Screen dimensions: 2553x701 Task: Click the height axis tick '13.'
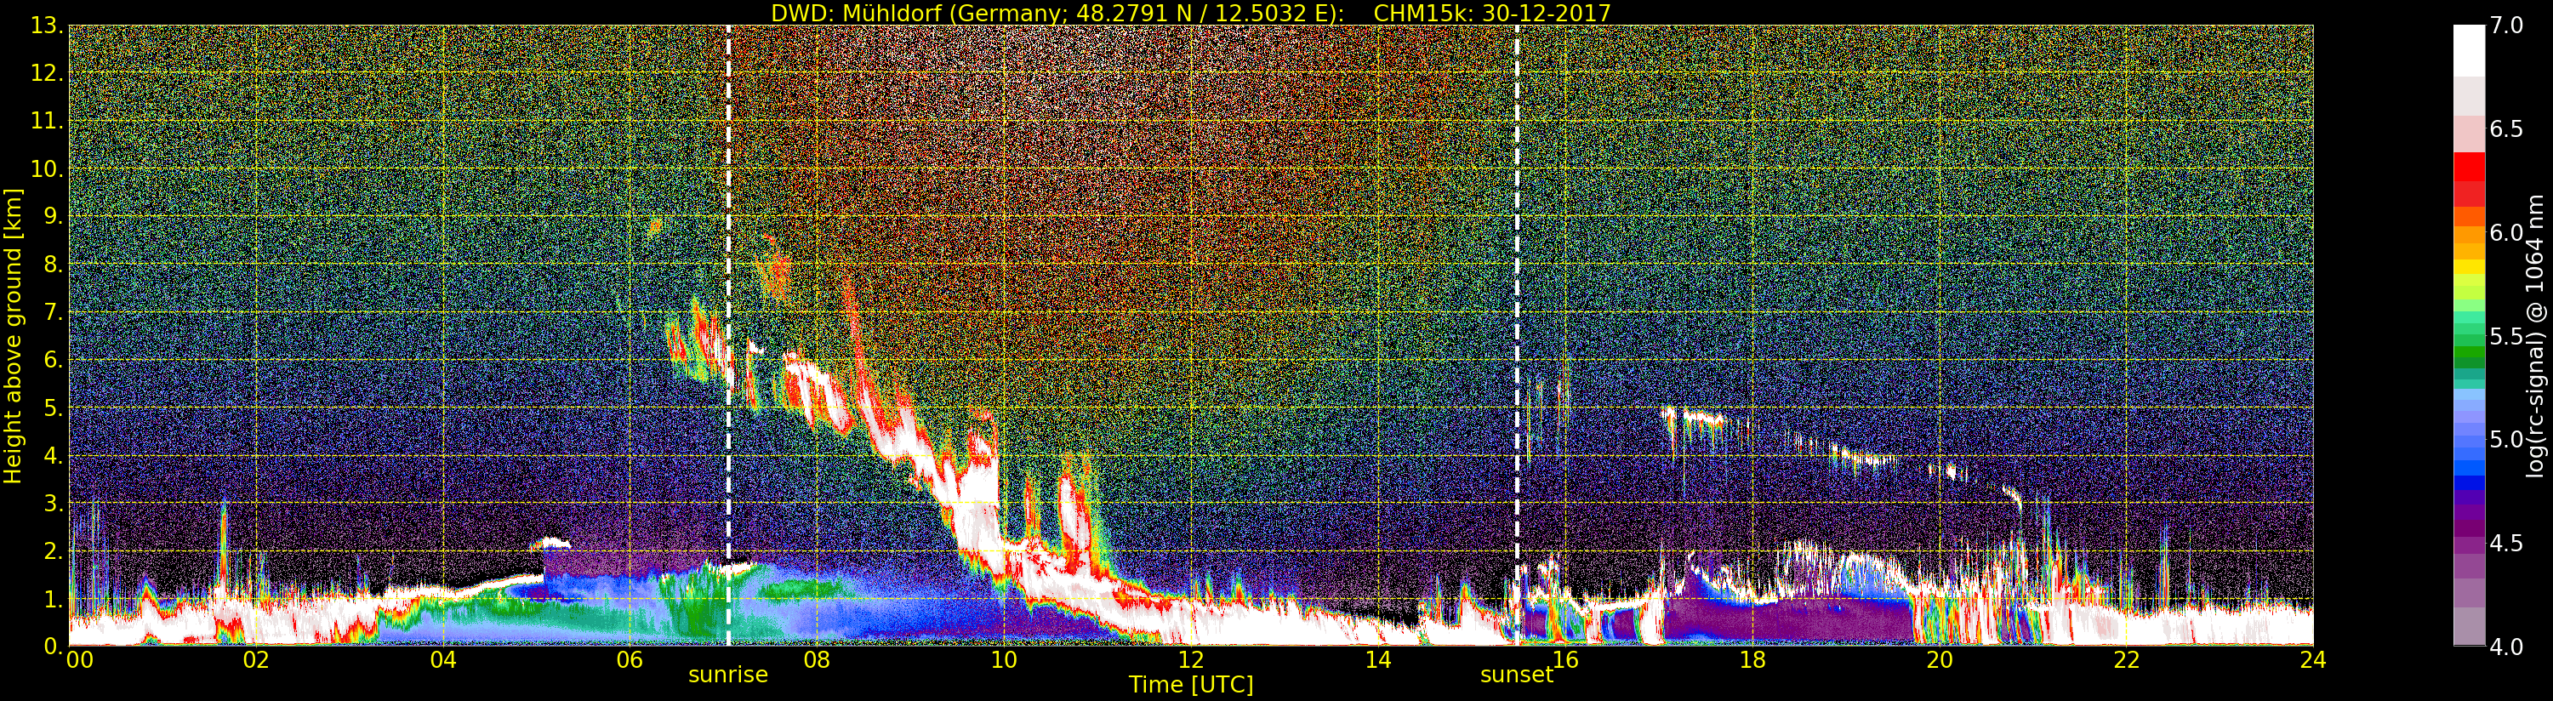pyautogui.click(x=47, y=26)
